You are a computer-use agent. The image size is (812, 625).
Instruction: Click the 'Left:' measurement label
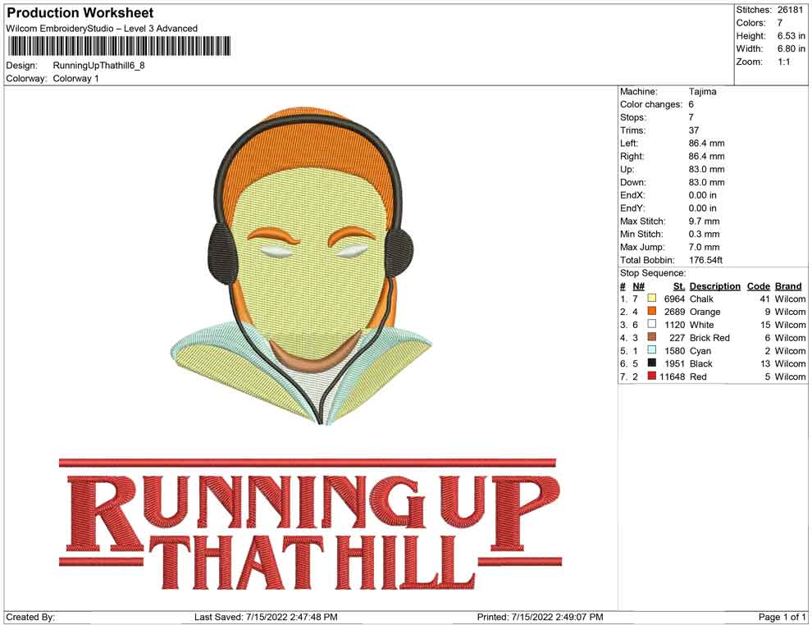tap(629, 144)
